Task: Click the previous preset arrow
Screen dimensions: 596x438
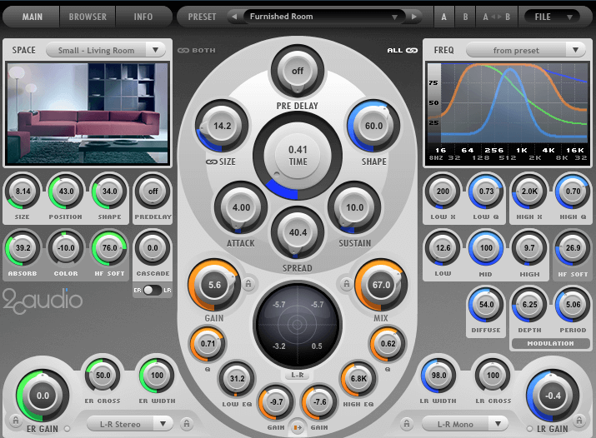Action: click(236, 16)
